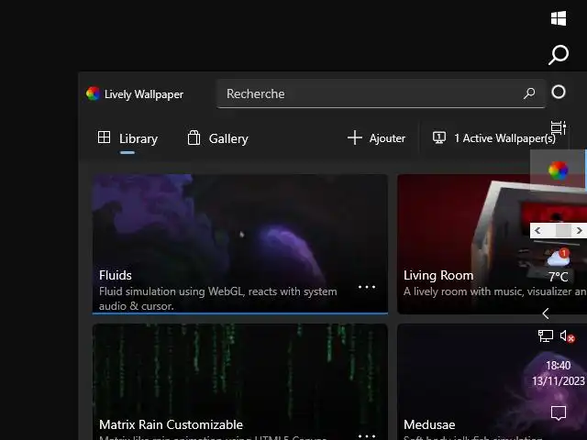Click the Lively Wallpaper taskbar icon
Image resolution: width=587 pixels, height=440 pixels.
[x=558, y=170]
